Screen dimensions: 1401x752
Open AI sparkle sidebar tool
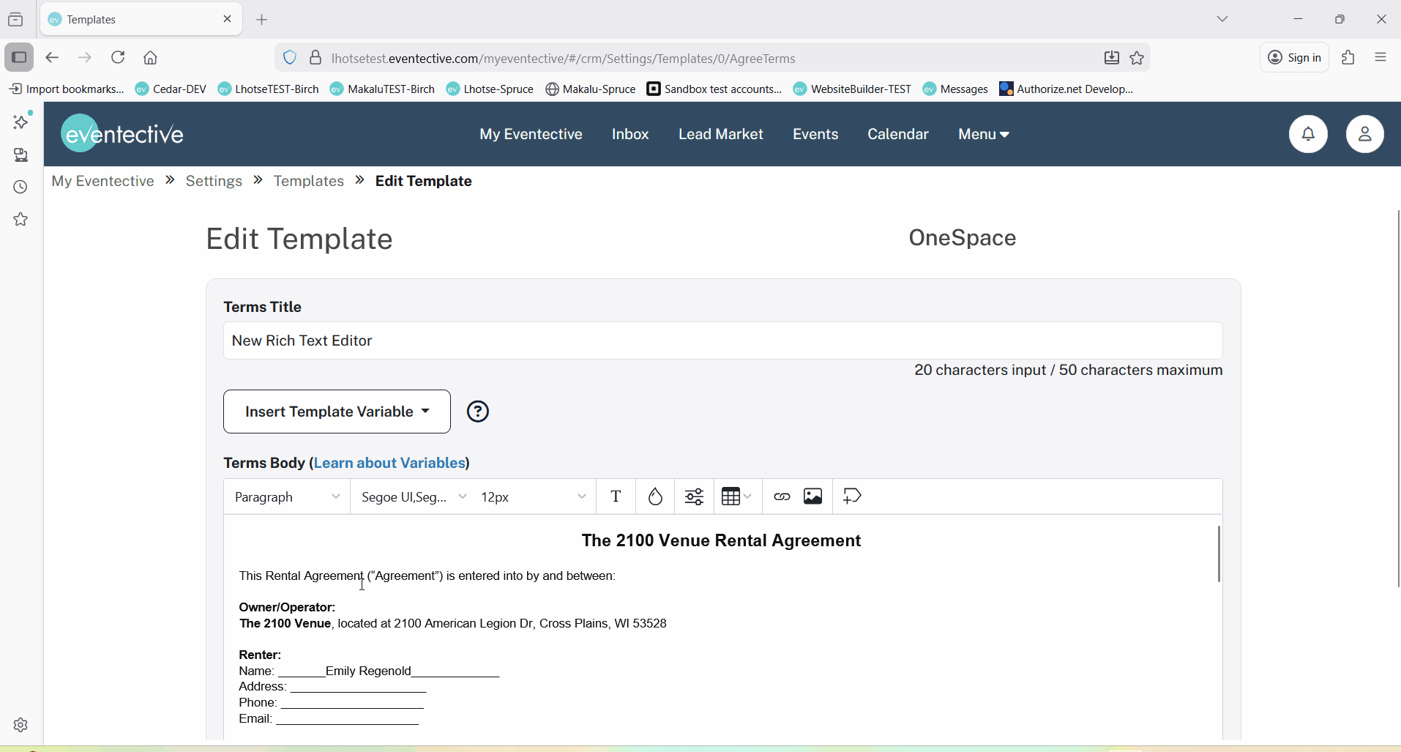(x=22, y=122)
